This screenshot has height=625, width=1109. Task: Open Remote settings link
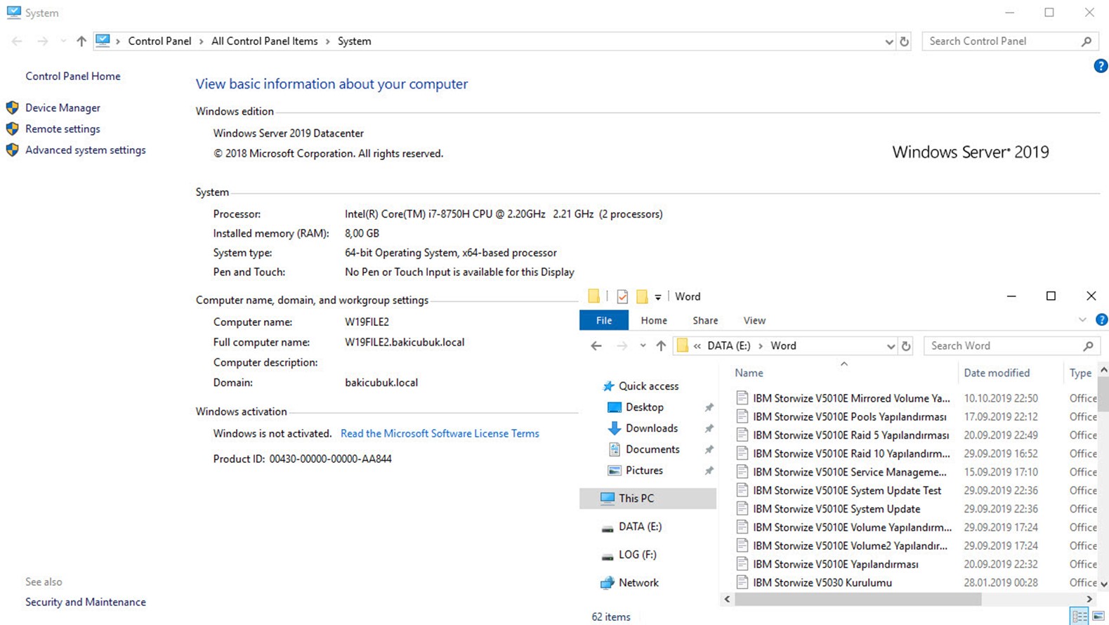click(63, 129)
